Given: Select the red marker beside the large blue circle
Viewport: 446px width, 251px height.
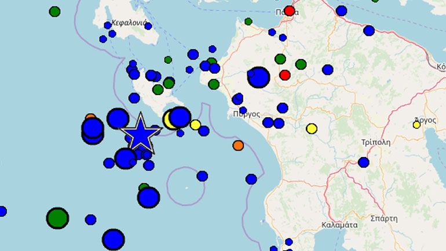Looking at the screenshot, I should pos(284,75).
